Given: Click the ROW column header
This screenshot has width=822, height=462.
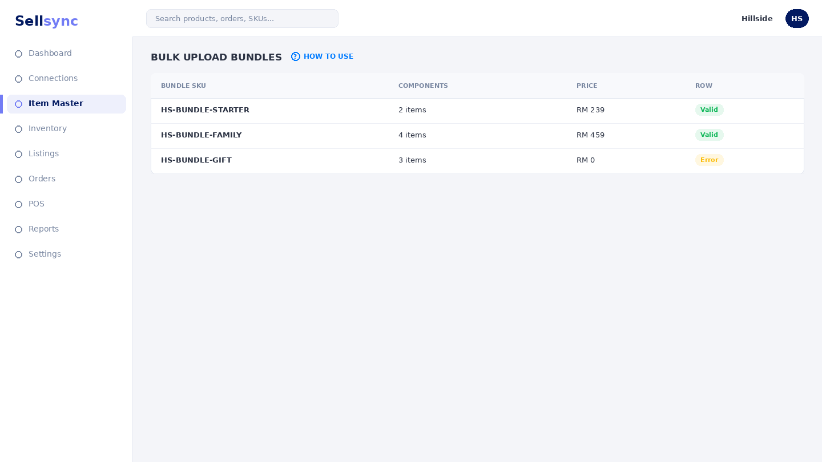Looking at the screenshot, I should coord(704,86).
